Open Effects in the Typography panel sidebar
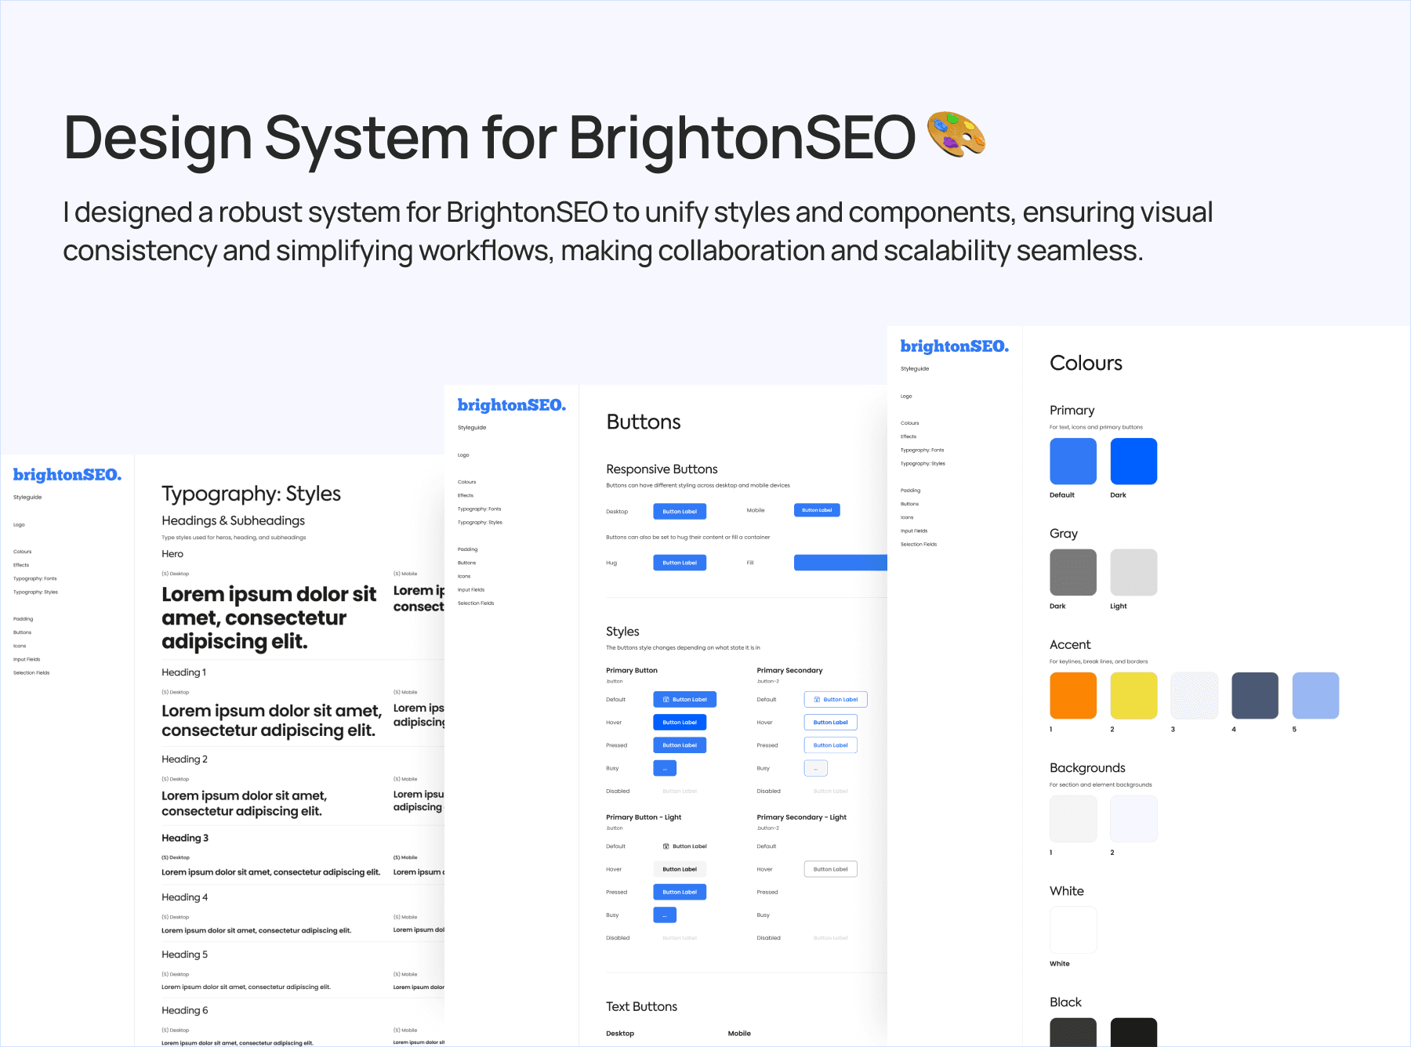The image size is (1411, 1047). tap(21, 565)
